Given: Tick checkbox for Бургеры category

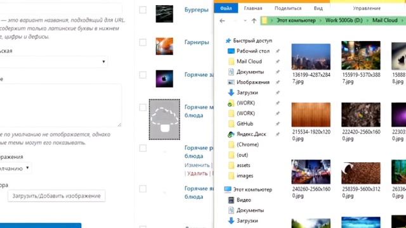Looking at the screenshot, I should click(x=143, y=10).
